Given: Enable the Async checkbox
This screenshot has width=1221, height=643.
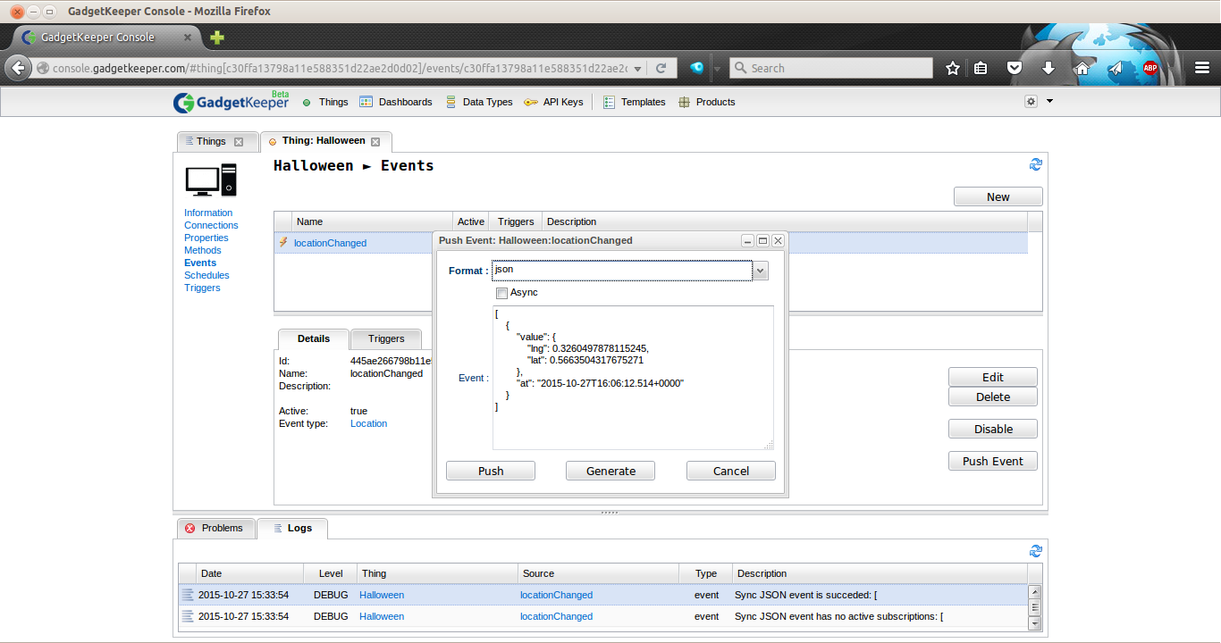Looking at the screenshot, I should [x=501, y=293].
